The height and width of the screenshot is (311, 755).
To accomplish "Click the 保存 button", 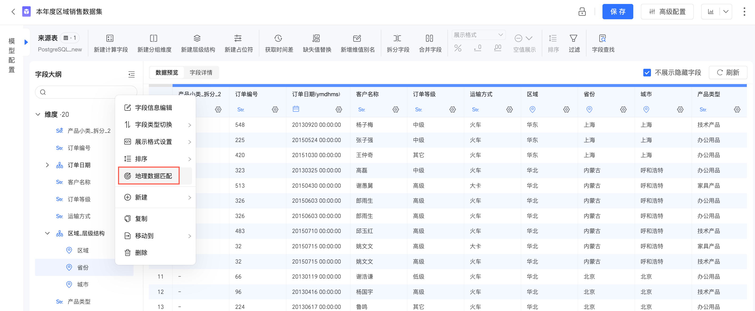I will pos(617,12).
